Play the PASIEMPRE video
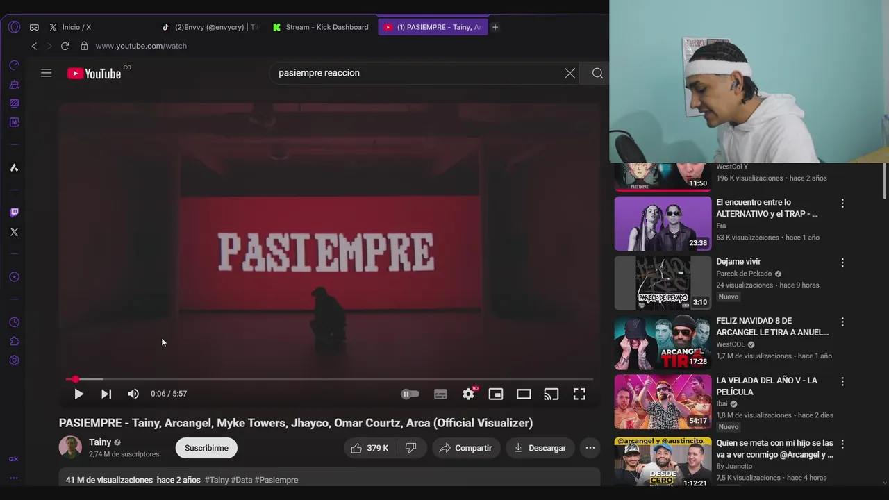Viewport: 889px width, 500px height. click(x=78, y=394)
